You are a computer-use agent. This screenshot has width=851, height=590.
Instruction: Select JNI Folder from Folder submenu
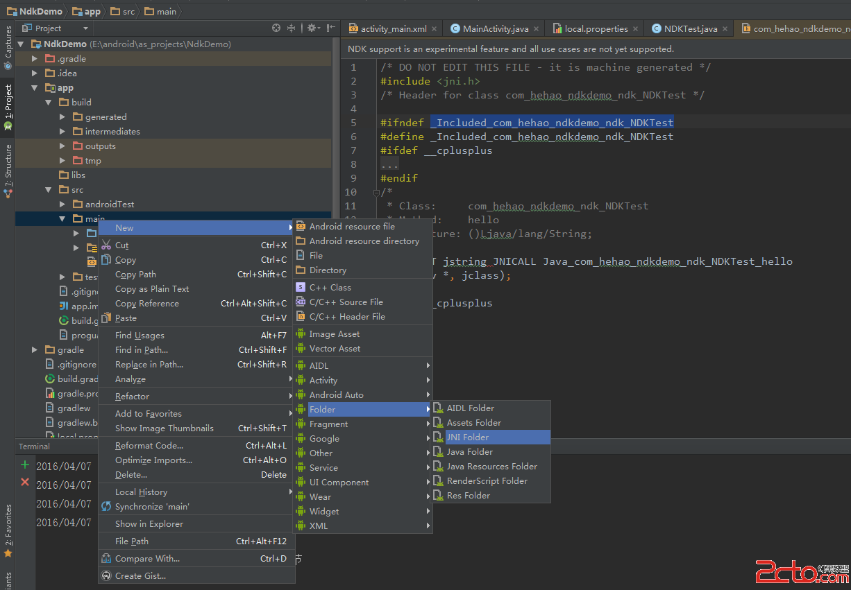pyautogui.click(x=467, y=437)
